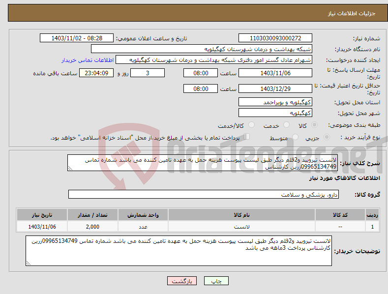Select the کالا radio button
388x294 pixels.
(314, 125)
